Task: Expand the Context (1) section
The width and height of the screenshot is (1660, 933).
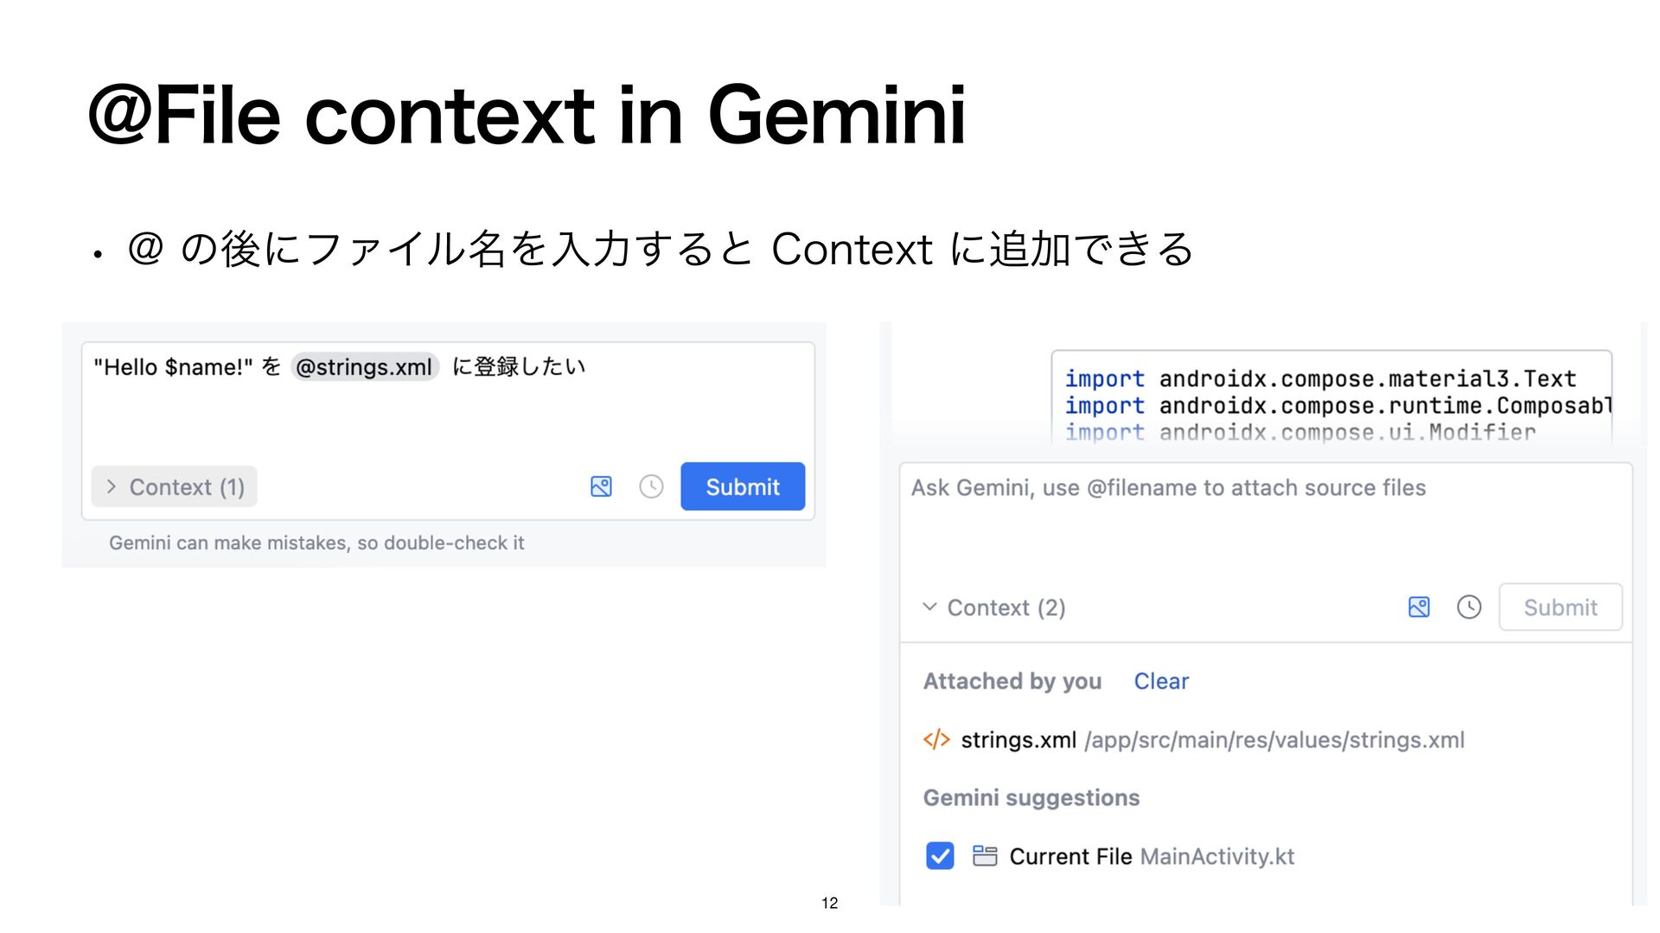Action: tap(175, 486)
